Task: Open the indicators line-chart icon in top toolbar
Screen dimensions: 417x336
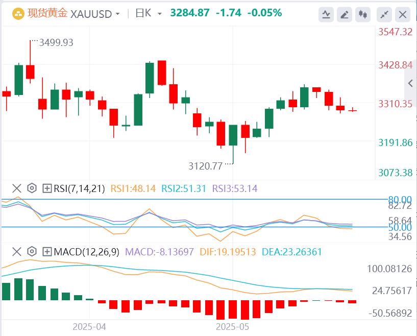Action: (x=326, y=14)
